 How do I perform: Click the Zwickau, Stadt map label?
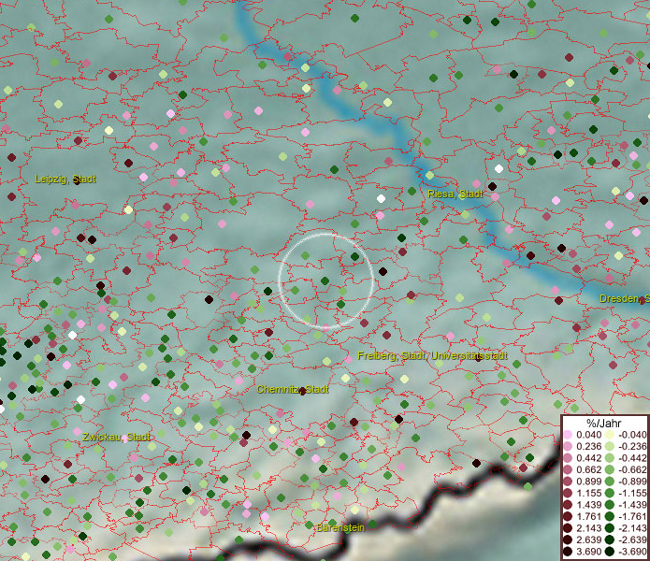coord(116,437)
